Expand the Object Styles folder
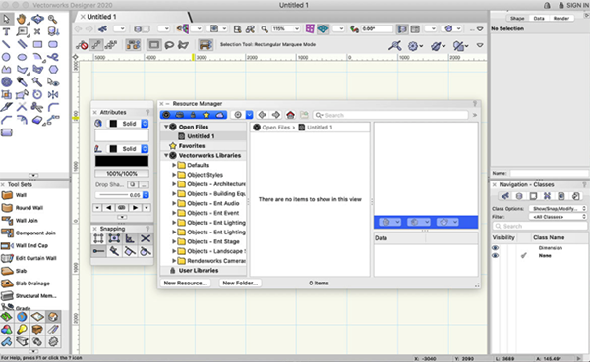Image resolution: width=590 pixels, height=362 pixels. point(174,175)
